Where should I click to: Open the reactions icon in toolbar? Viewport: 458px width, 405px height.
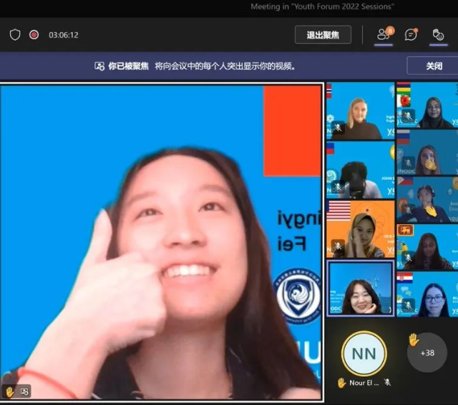(439, 34)
